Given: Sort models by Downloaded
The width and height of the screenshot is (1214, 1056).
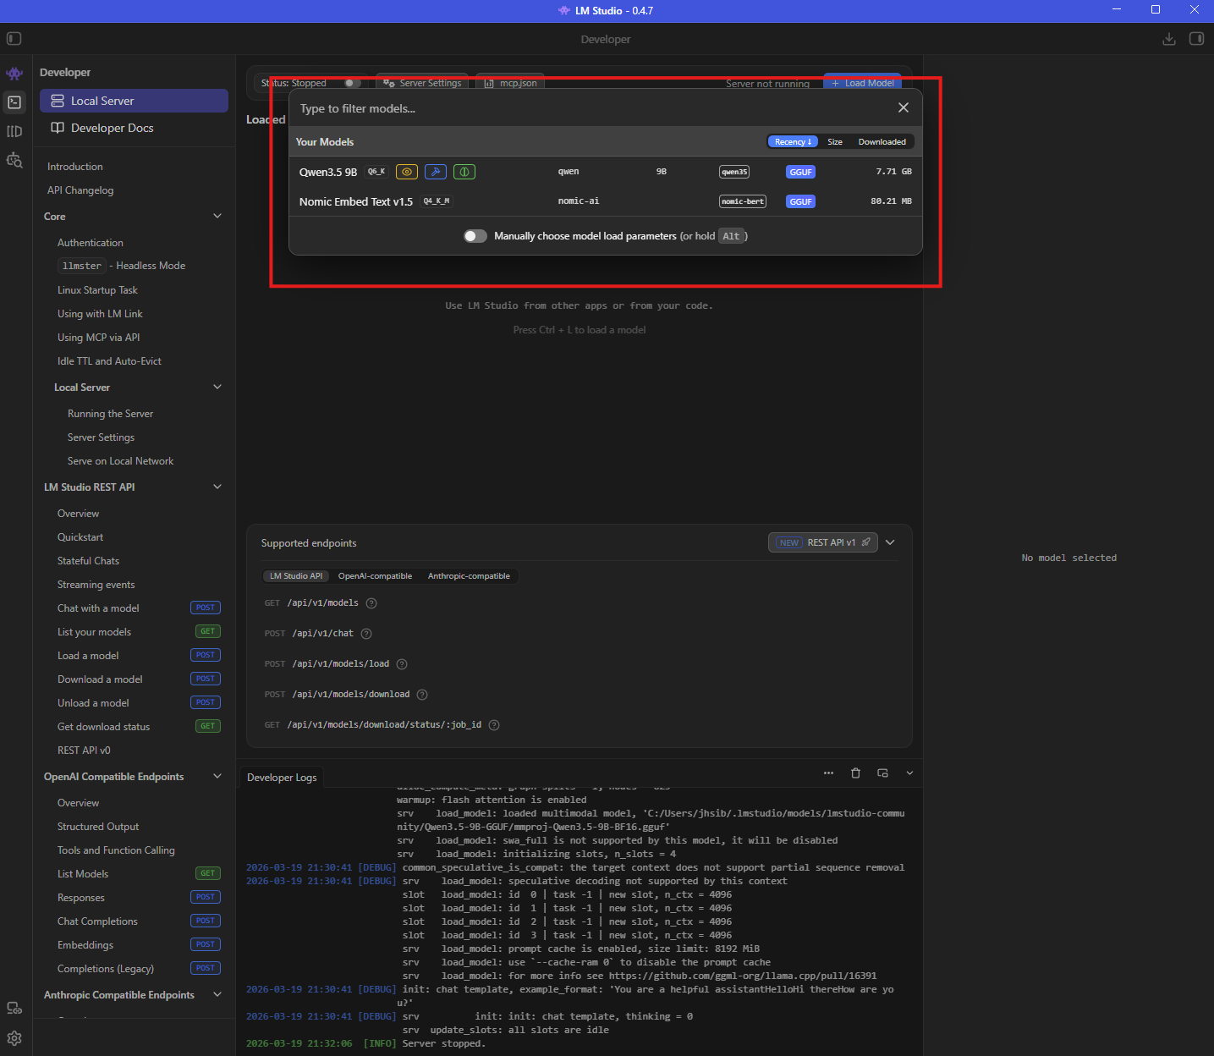Looking at the screenshot, I should pos(882,141).
